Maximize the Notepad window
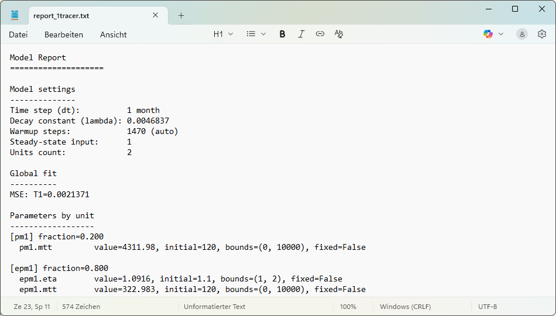Image resolution: width=556 pixels, height=316 pixels. pos(515,9)
